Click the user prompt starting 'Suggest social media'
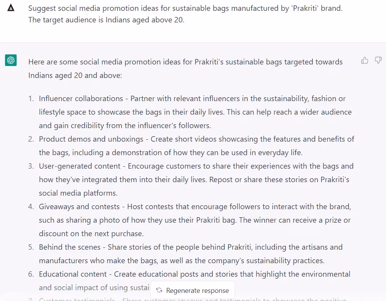Viewport: 386px width, 301px height. [185, 8]
